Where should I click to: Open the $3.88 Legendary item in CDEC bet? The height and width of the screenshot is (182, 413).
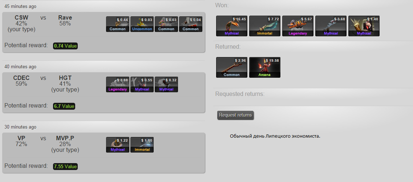pos(117,85)
